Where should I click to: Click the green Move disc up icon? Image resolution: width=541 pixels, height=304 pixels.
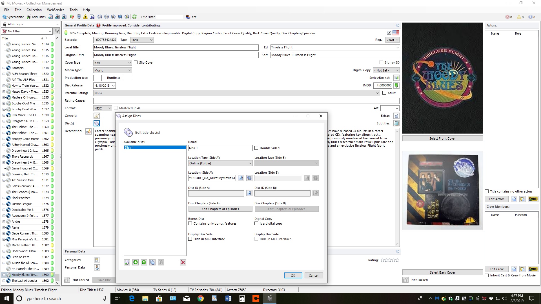tap(144, 262)
